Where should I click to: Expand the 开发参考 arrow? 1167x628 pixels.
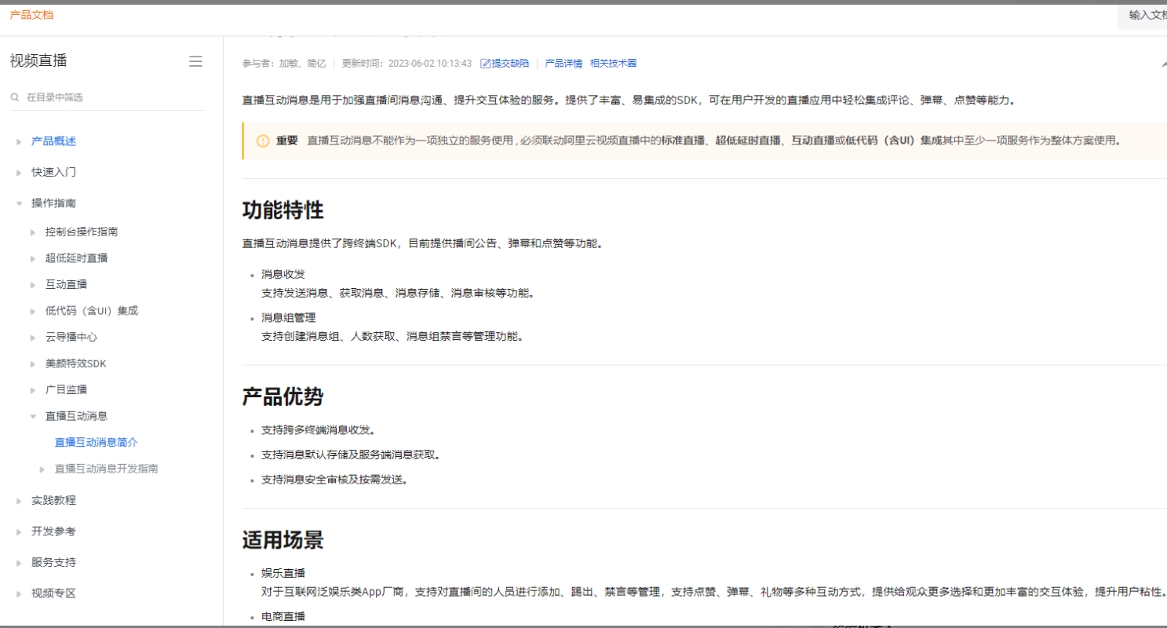tap(19, 532)
